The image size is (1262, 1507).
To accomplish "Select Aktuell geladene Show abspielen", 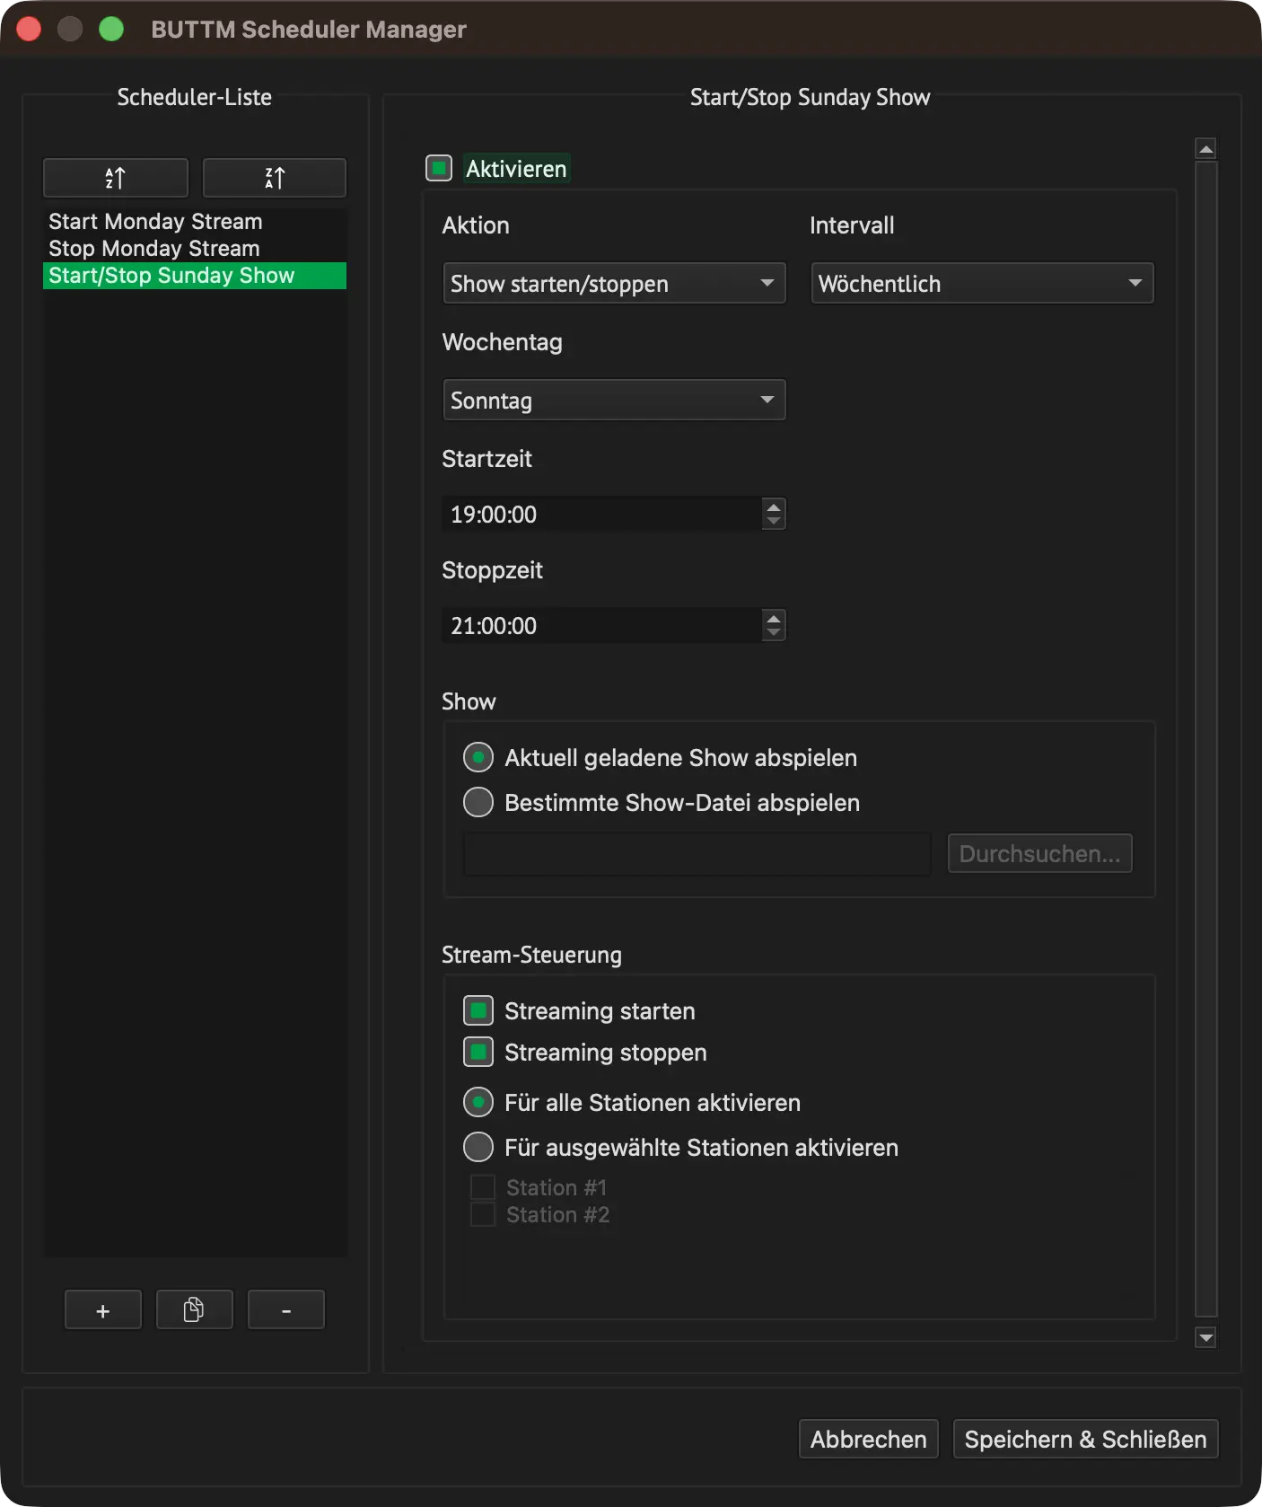I will (x=478, y=757).
